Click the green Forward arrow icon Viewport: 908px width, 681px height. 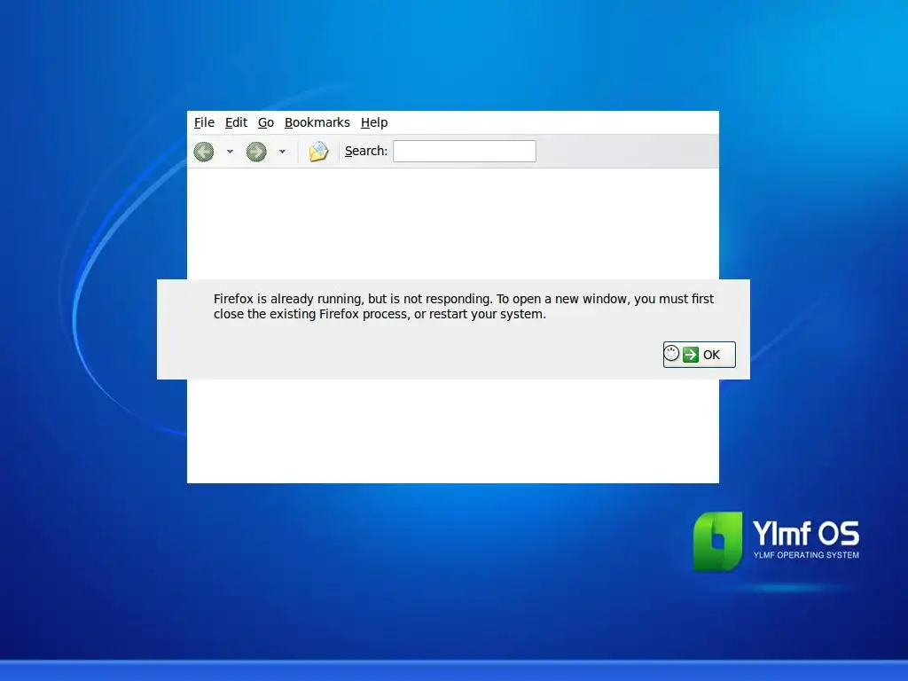(x=256, y=152)
